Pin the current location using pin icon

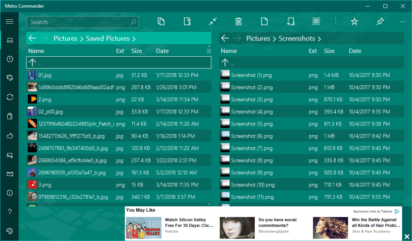pos(380,21)
